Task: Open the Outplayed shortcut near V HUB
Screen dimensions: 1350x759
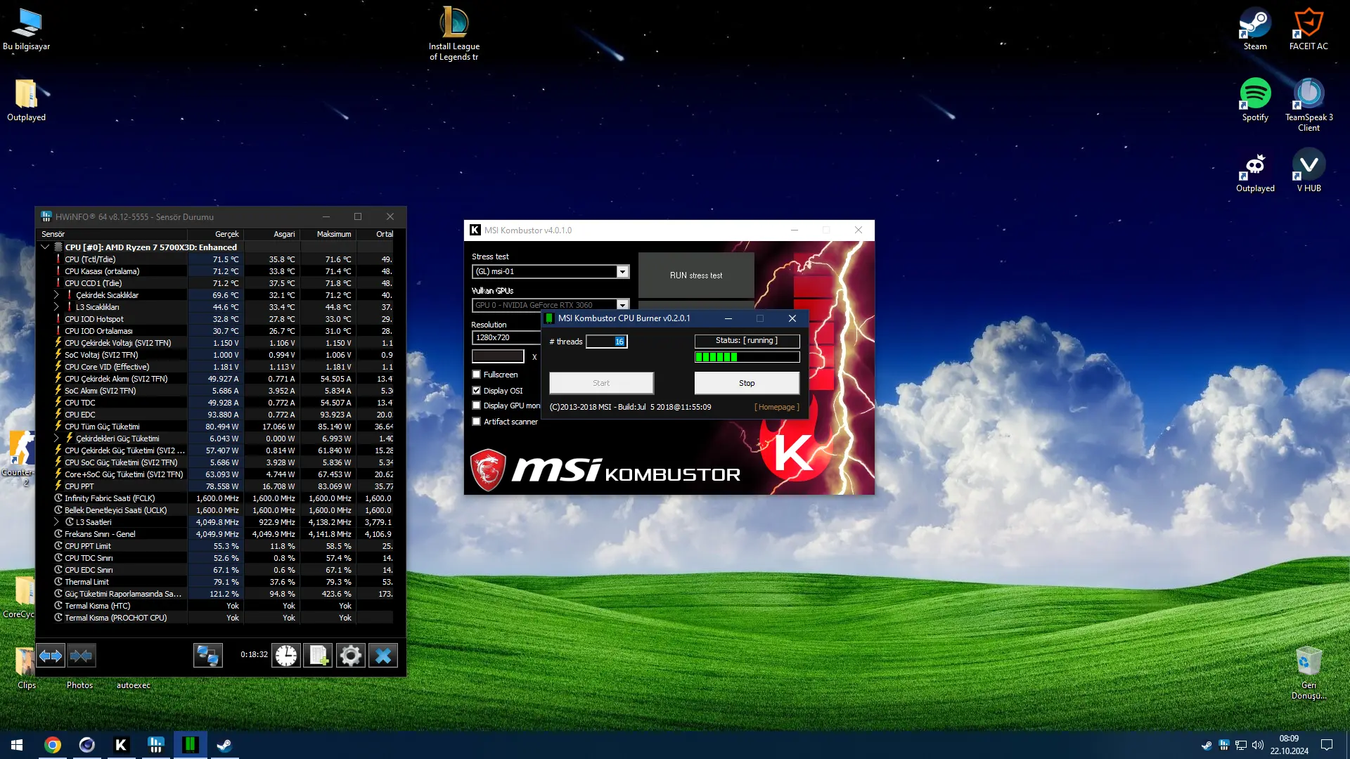Action: coord(1255,171)
